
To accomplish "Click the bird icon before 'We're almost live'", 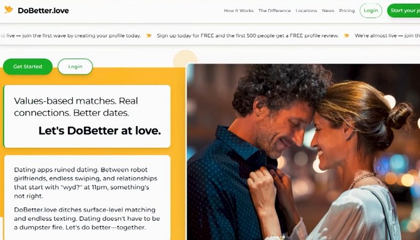I will click(347, 35).
